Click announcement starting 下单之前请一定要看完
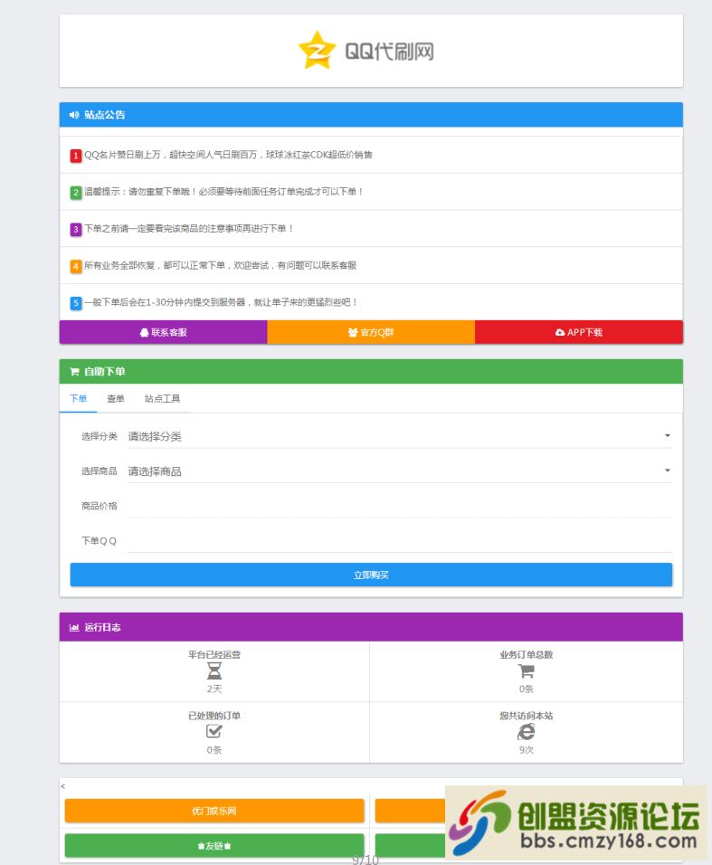This screenshot has width=712, height=865. [188, 228]
